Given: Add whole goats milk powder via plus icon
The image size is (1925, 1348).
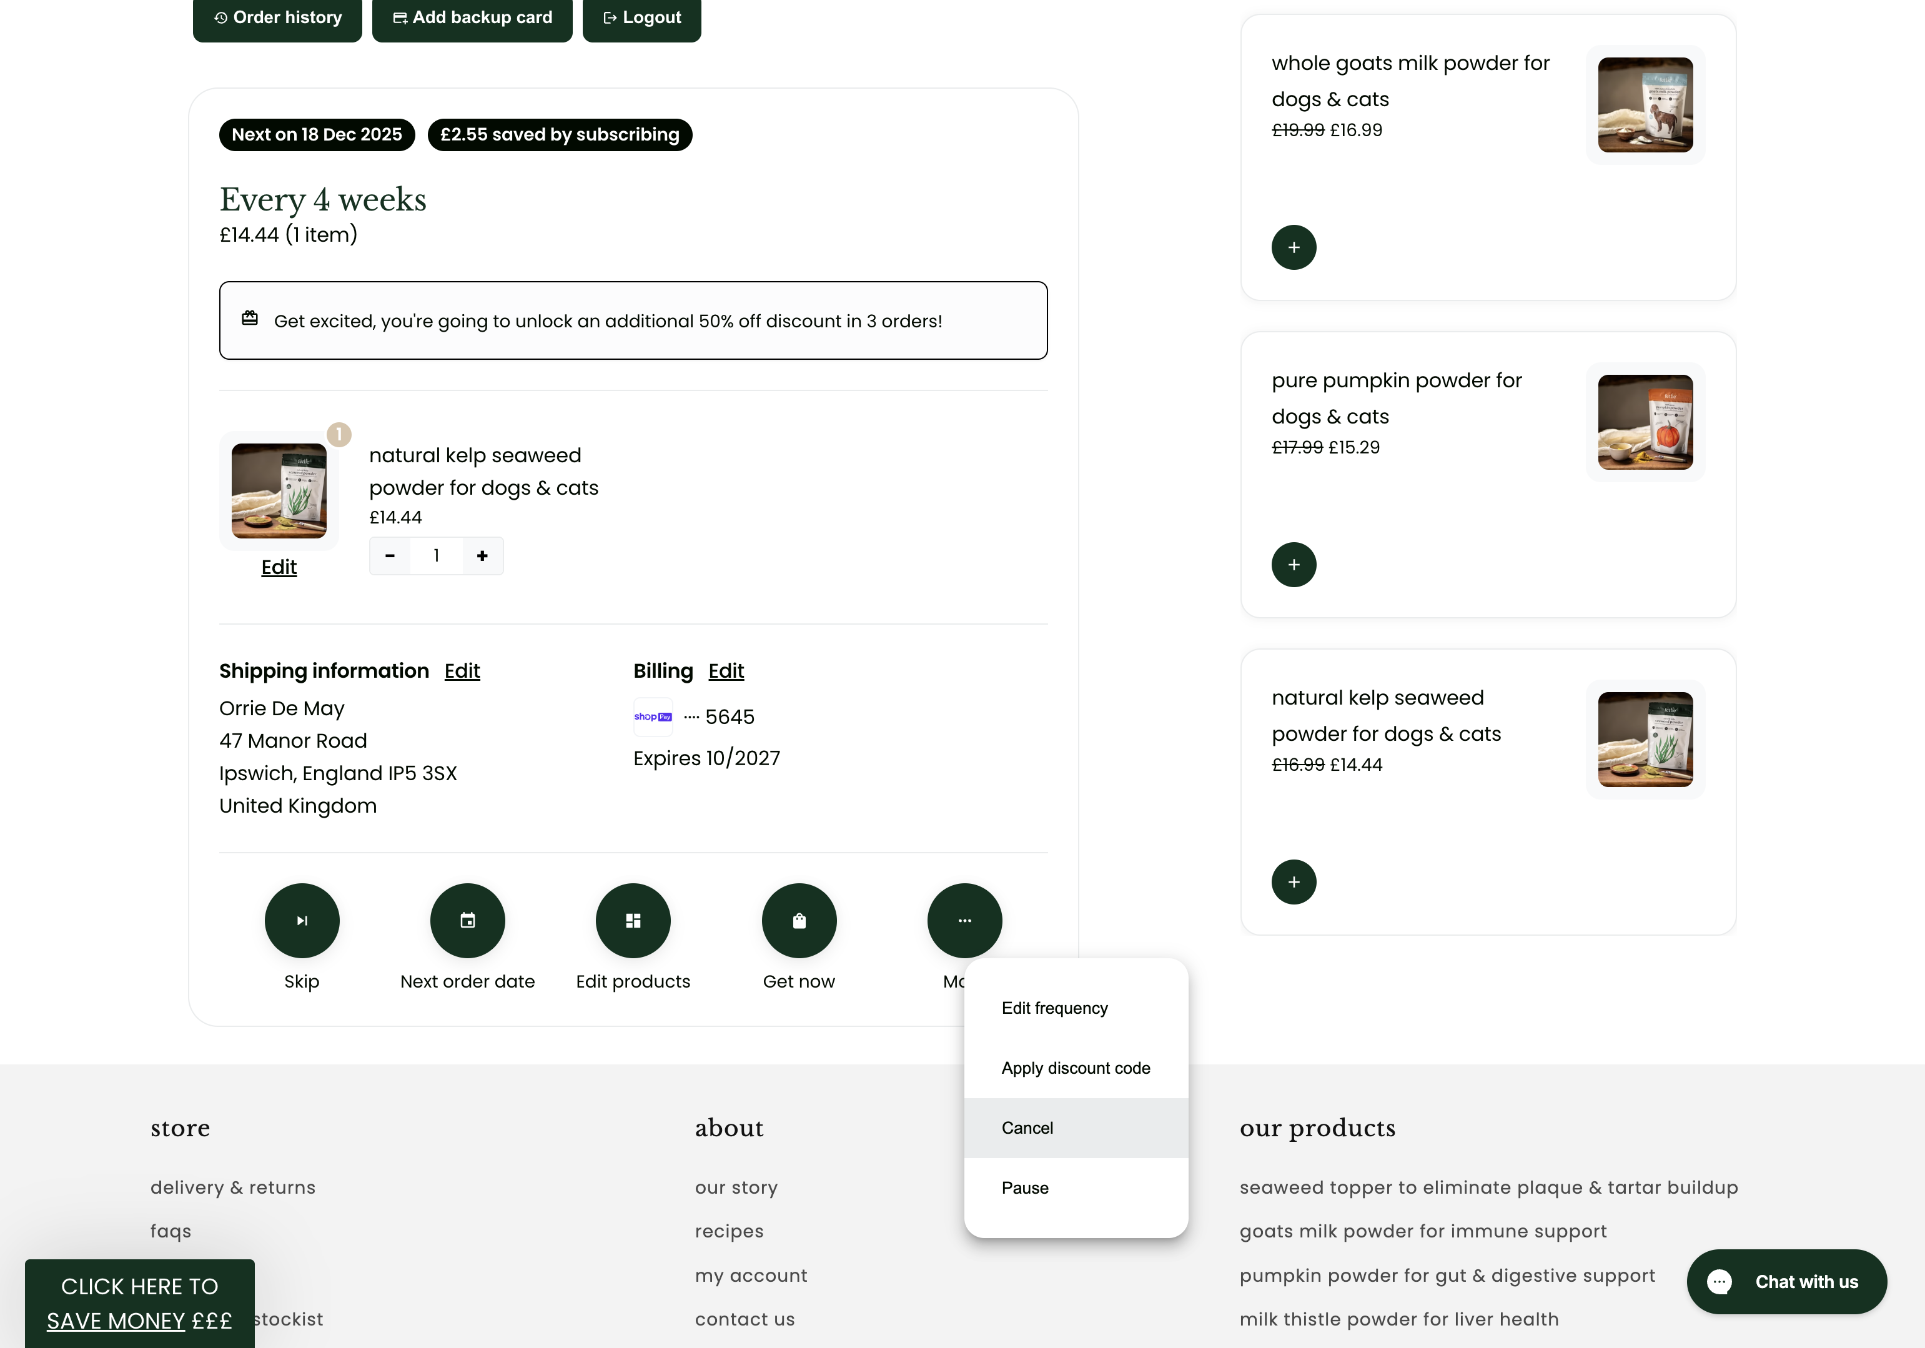Looking at the screenshot, I should click(x=1294, y=247).
